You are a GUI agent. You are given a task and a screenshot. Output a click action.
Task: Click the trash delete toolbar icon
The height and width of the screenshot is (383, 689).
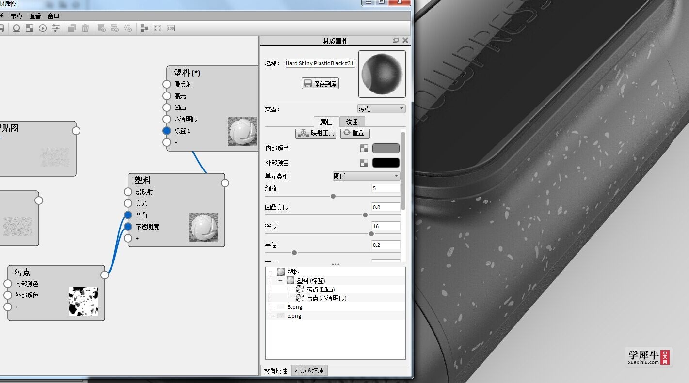click(85, 28)
